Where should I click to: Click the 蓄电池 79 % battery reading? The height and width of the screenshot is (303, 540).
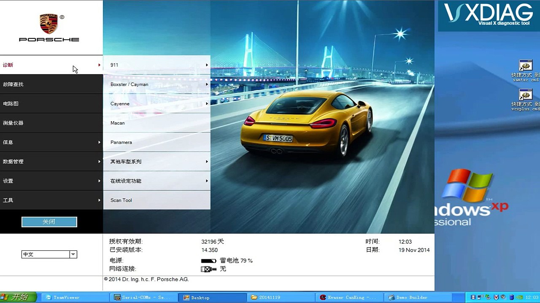236,261
